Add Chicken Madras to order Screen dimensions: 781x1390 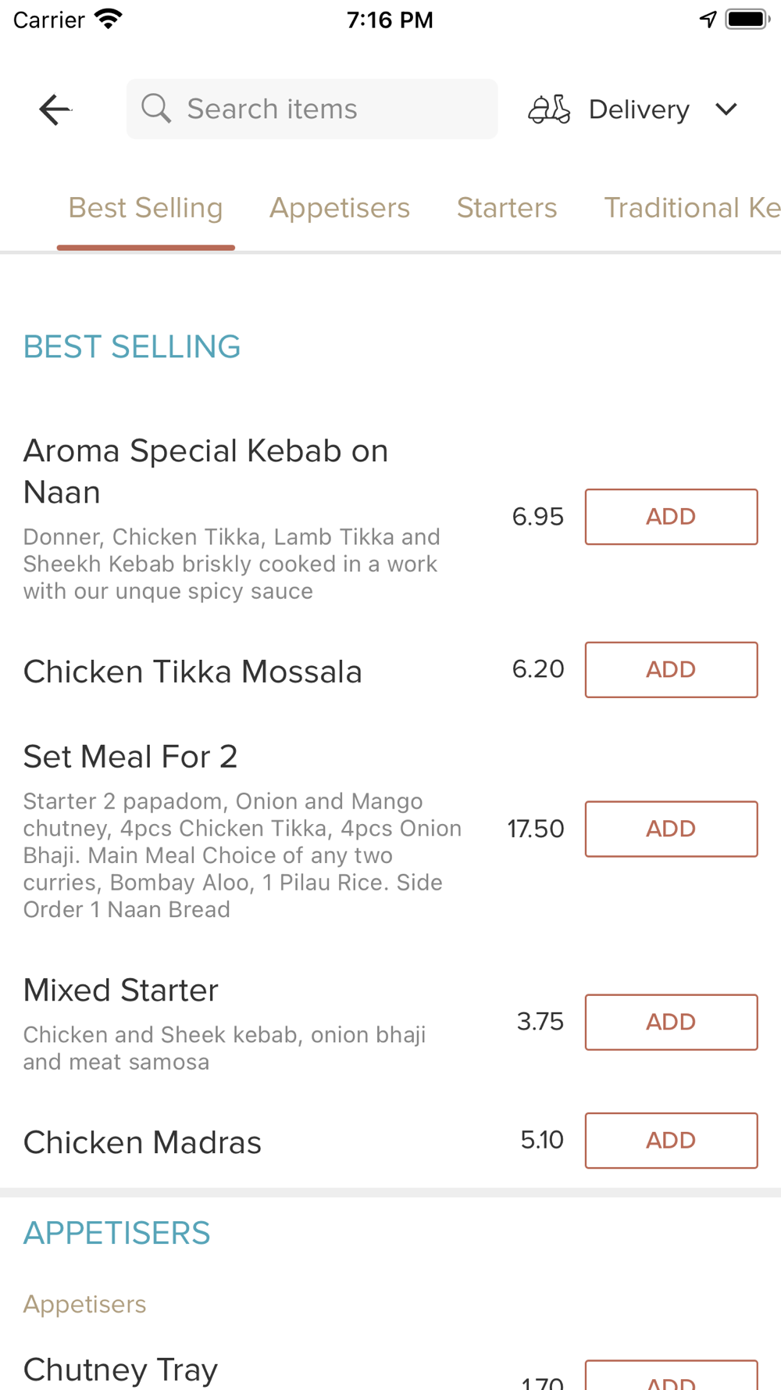[x=671, y=1141]
